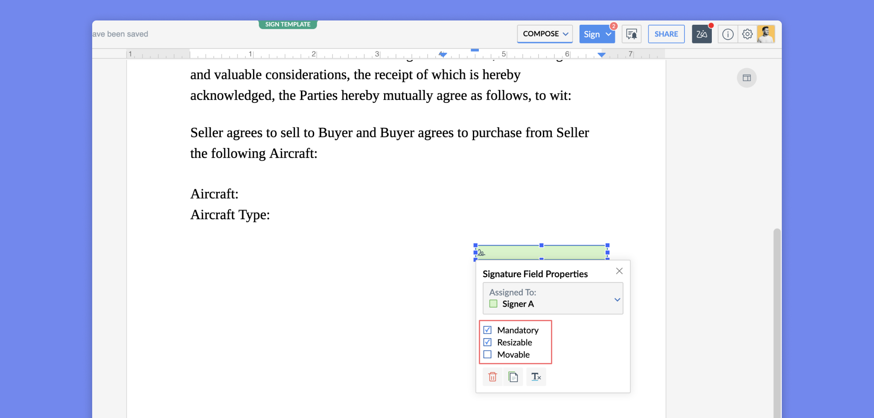Uncheck the Mandatory checkbox
The height and width of the screenshot is (418, 874).
point(487,330)
